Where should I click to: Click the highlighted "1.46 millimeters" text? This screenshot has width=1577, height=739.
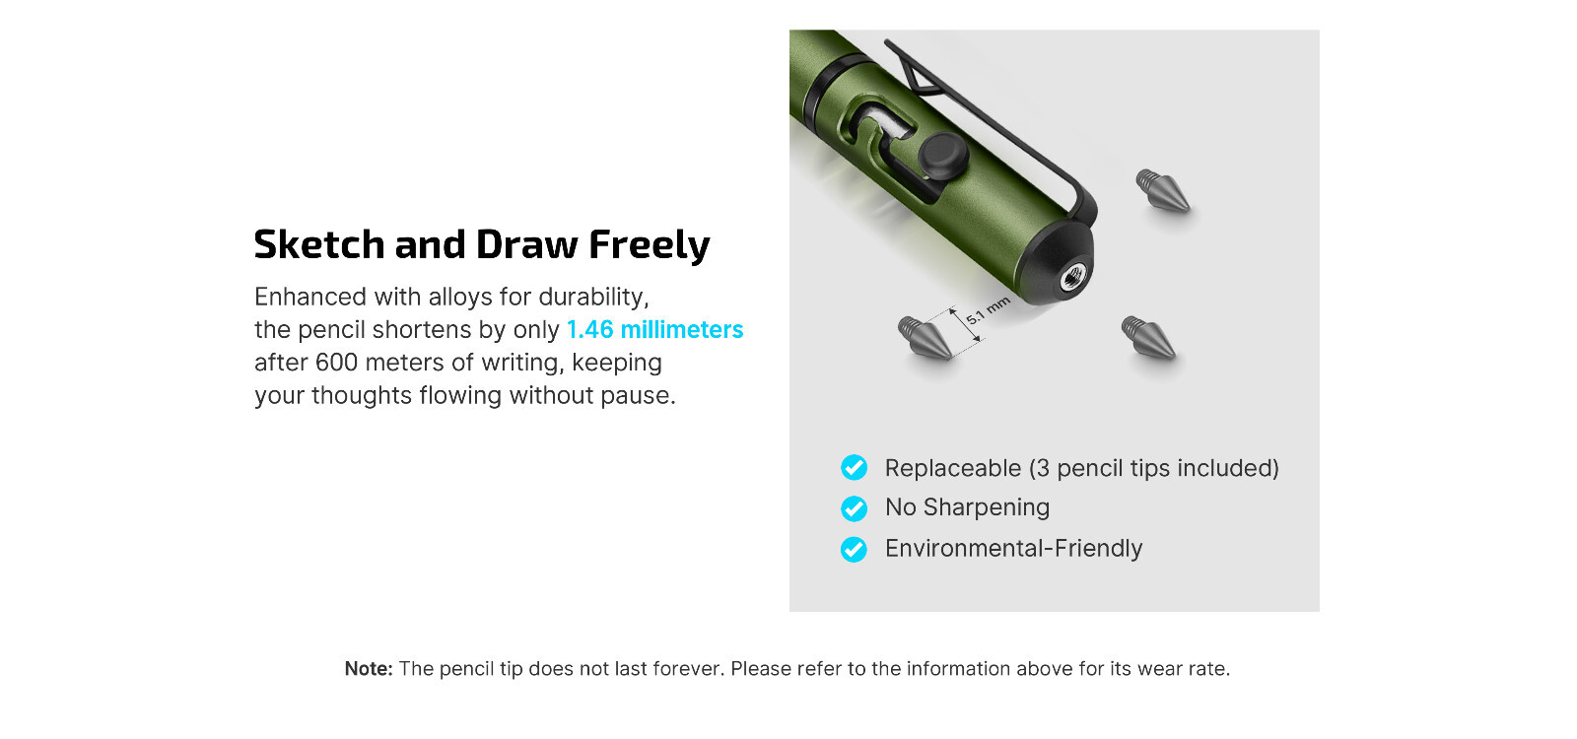pos(654,330)
